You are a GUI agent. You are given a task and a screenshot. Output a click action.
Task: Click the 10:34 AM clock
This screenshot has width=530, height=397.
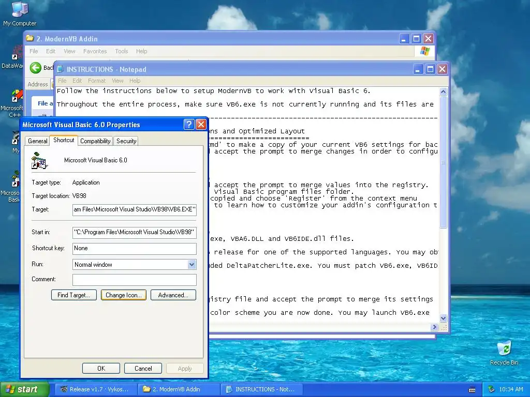pyautogui.click(x=511, y=390)
